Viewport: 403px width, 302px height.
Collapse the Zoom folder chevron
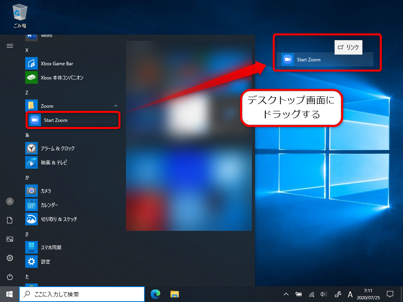116,106
